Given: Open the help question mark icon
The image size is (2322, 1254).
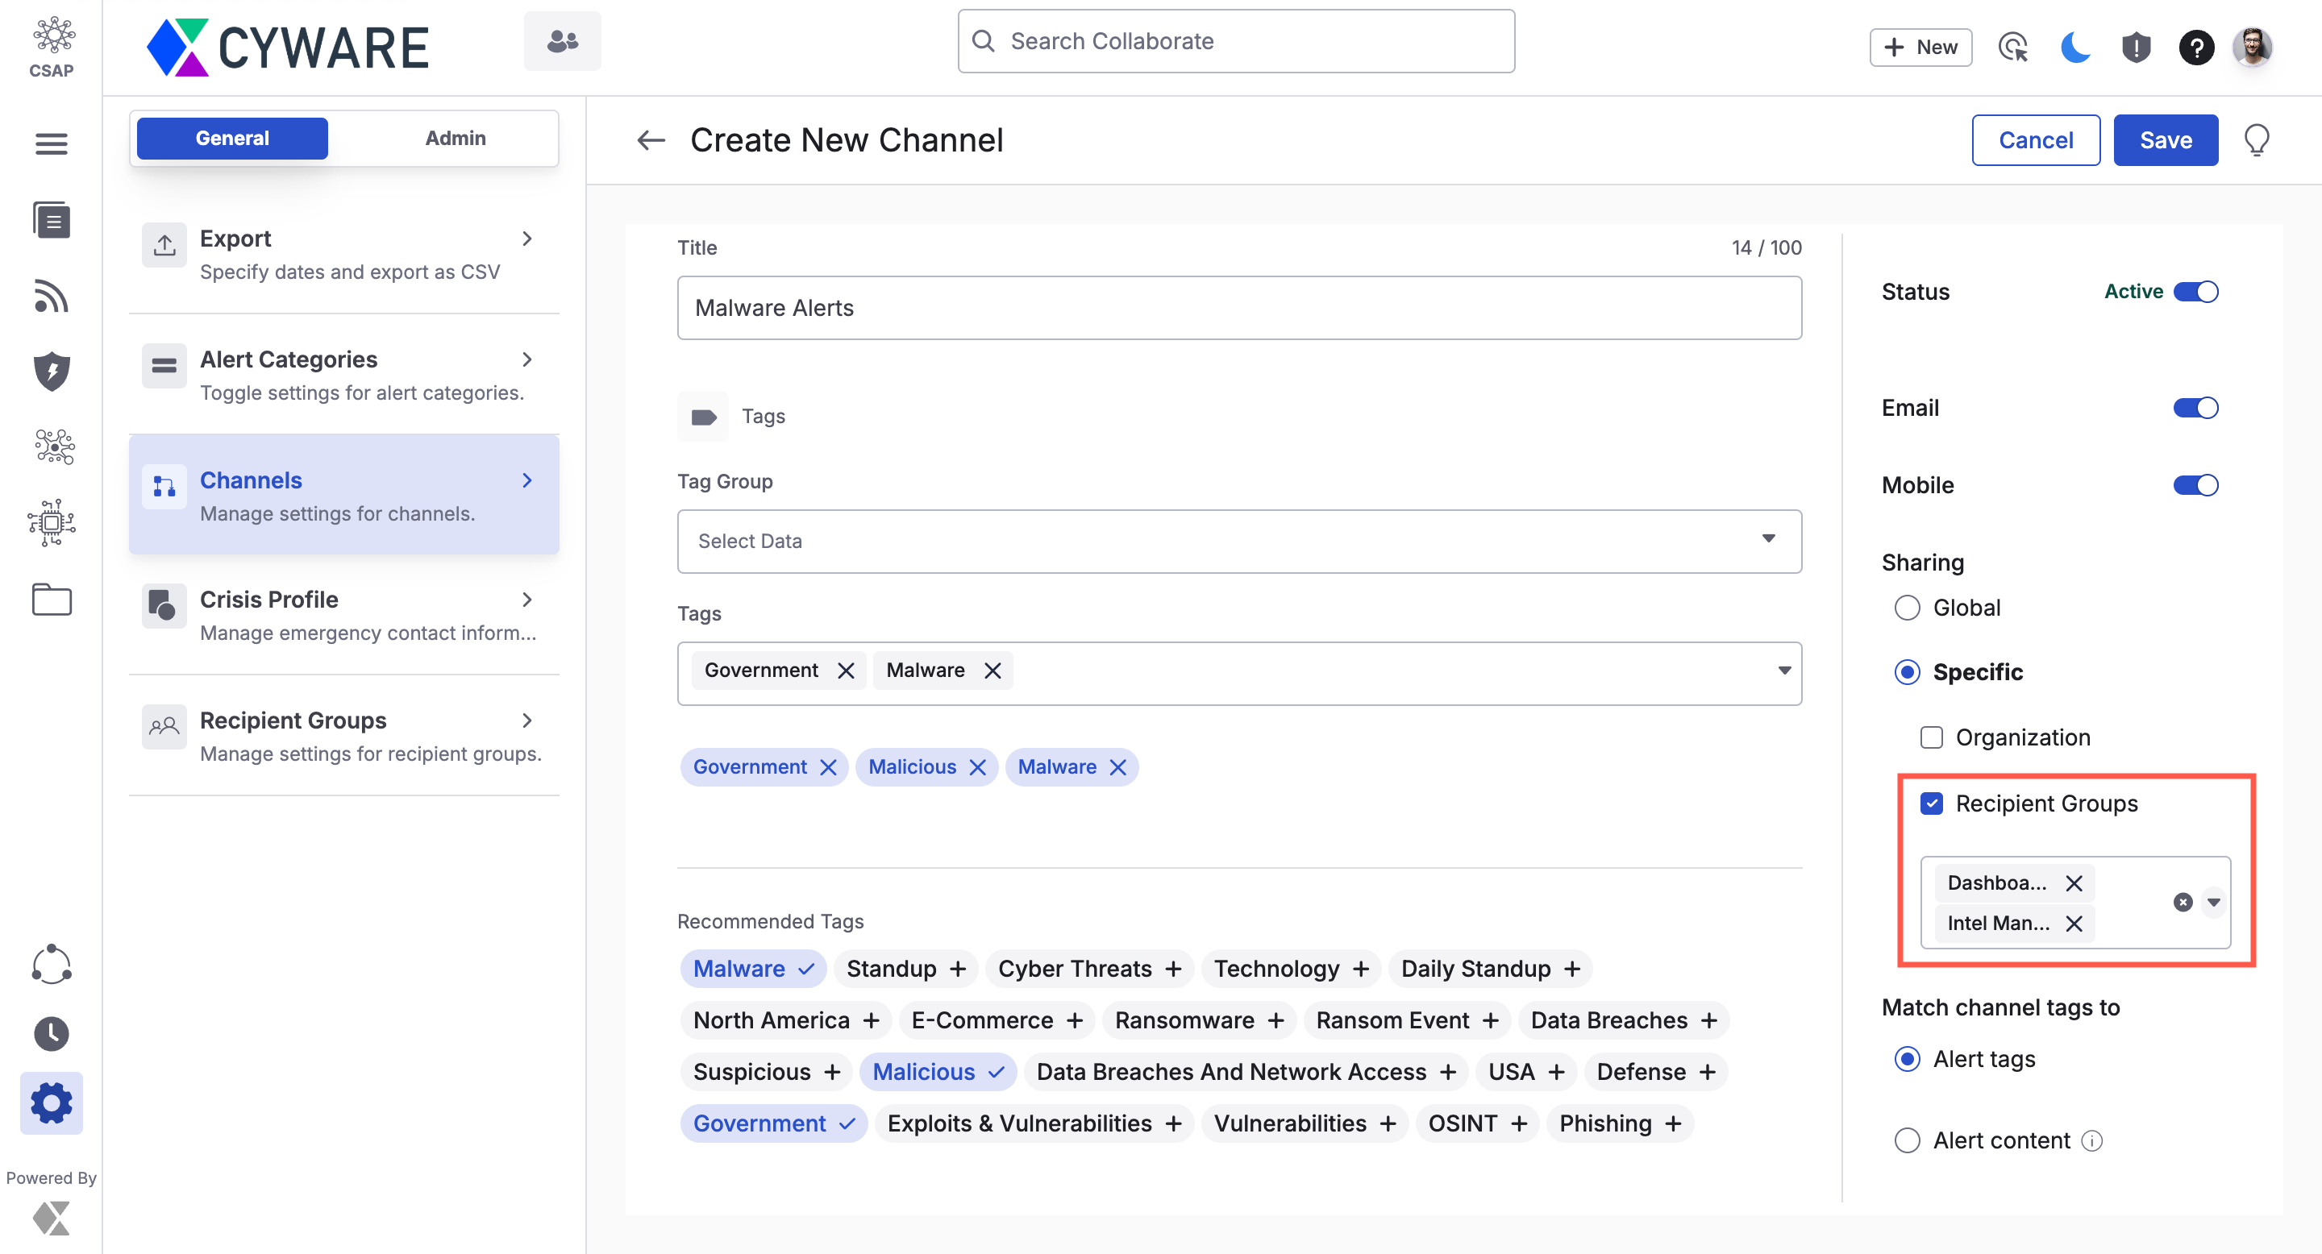Looking at the screenshot, I should 2195,47.
